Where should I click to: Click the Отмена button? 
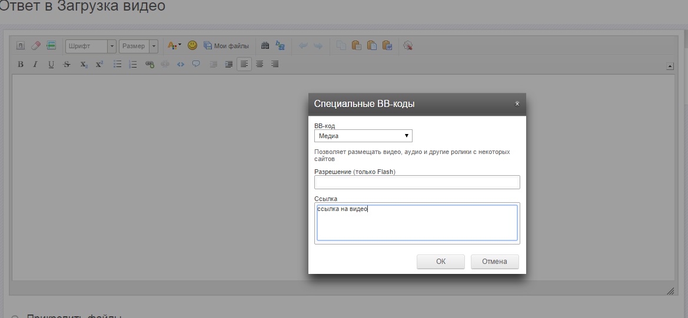coord(494,262)
